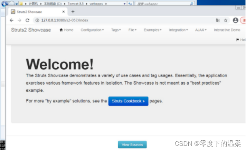View site information icon in address bar
246x150 pixels.
click(x=37, y=20)
